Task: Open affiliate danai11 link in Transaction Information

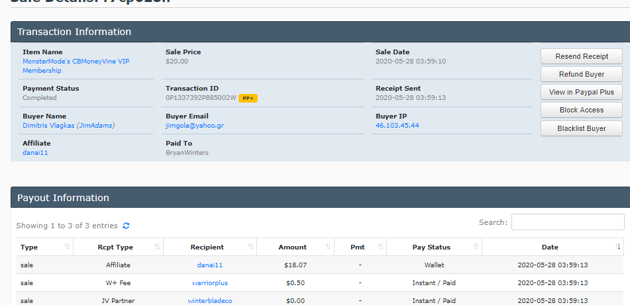Action: pyautogui.click(x=35, y=152)
